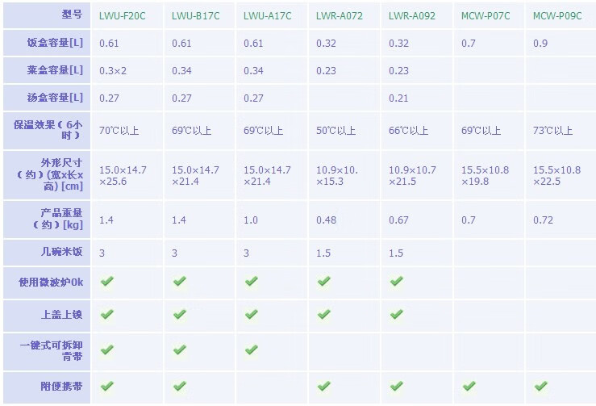The height and width of the screenshot is (406, 596).
Task: Open the LWU-B17C model link
Action: point(194,15)
